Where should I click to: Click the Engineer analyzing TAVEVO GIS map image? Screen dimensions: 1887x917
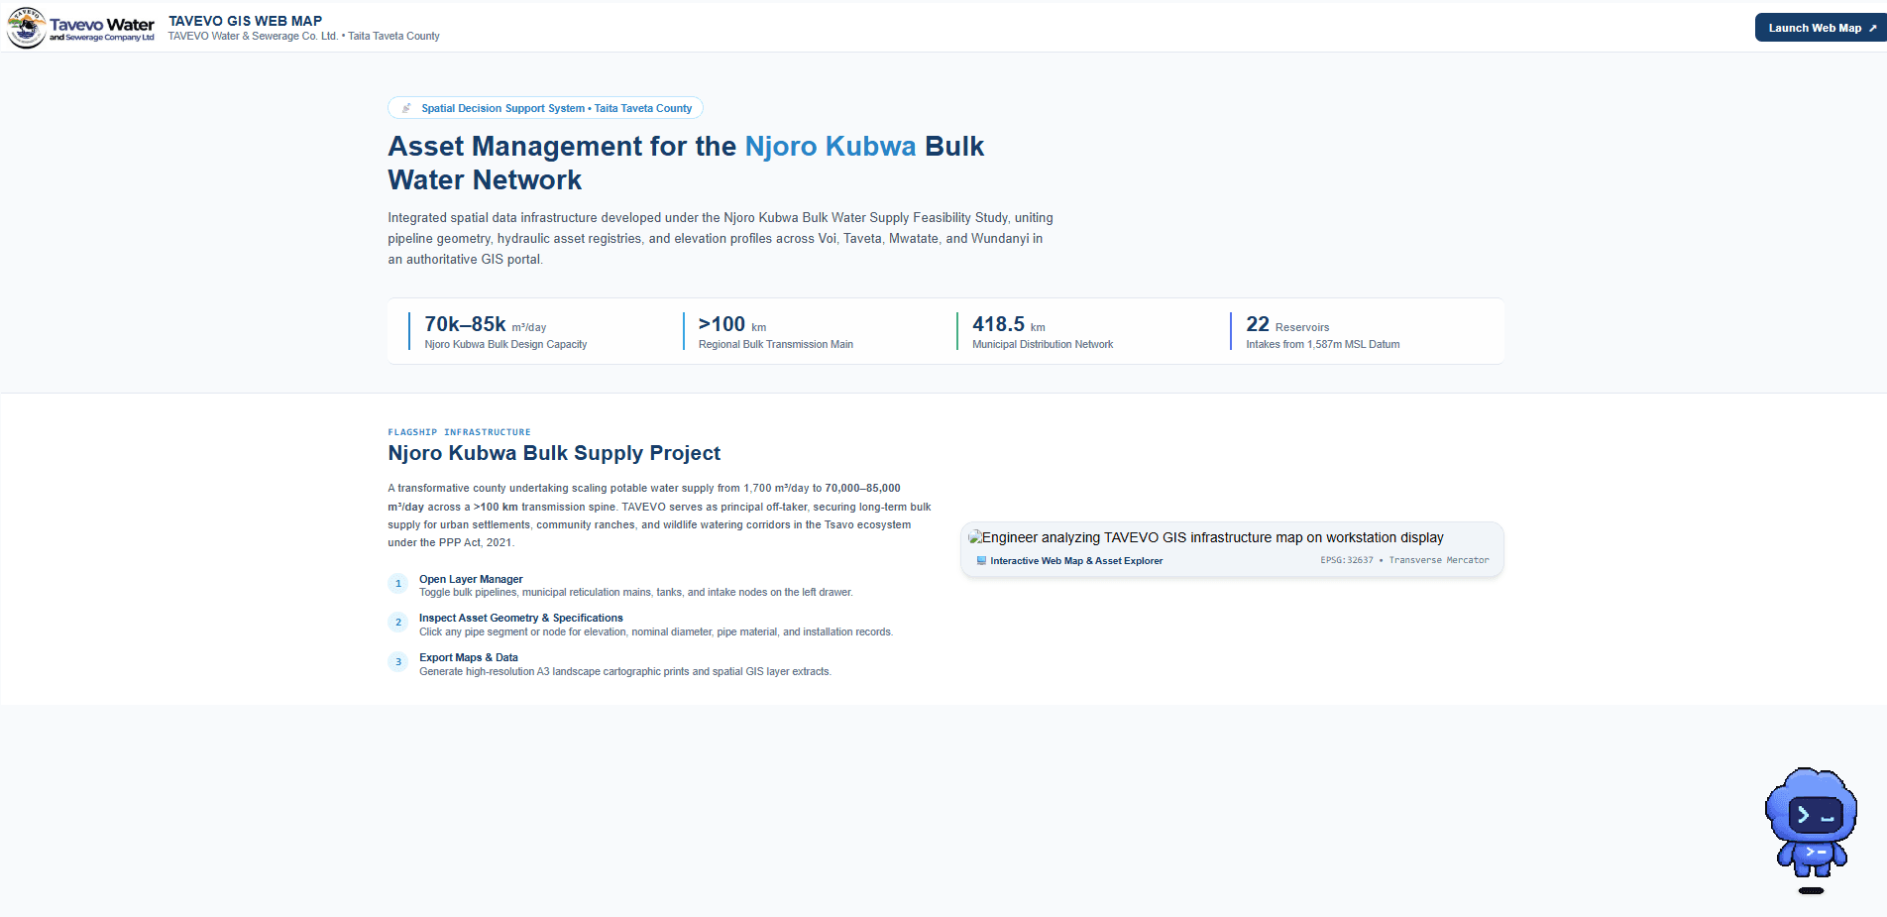(1206, 537)
